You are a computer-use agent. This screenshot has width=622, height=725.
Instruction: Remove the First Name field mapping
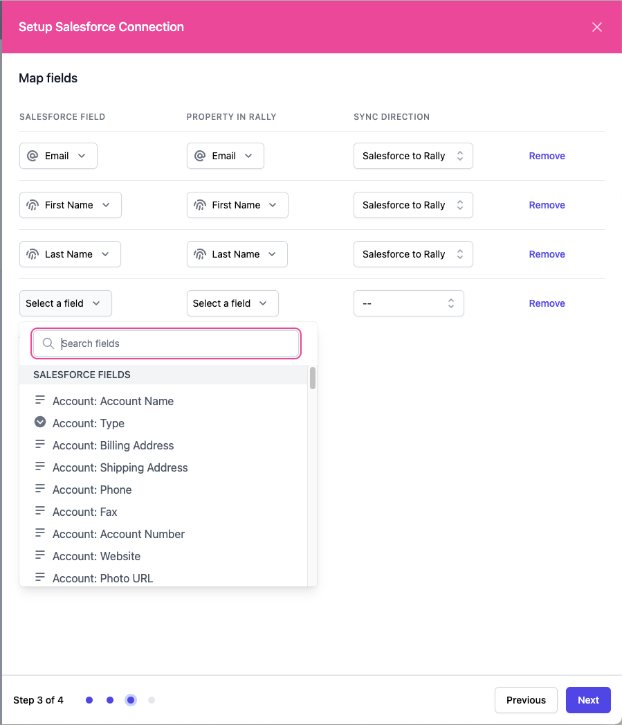point(547,205)
